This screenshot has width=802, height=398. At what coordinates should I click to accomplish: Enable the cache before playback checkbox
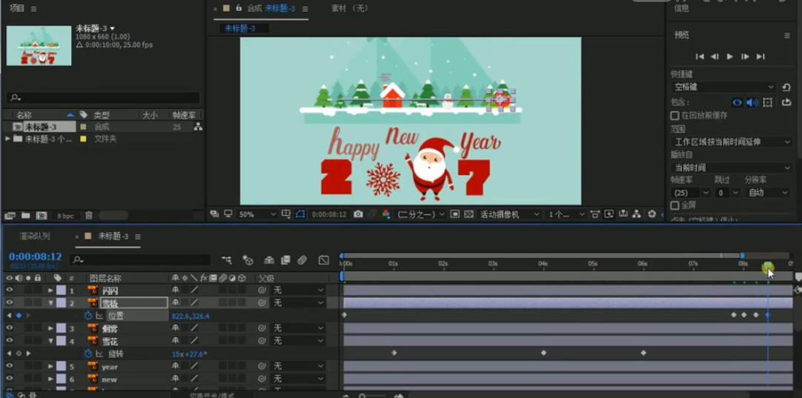pos(675,116)
